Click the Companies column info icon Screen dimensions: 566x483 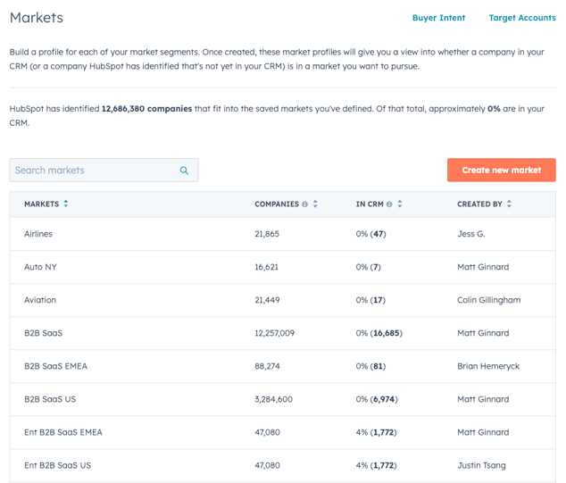[x=305, y=204]
